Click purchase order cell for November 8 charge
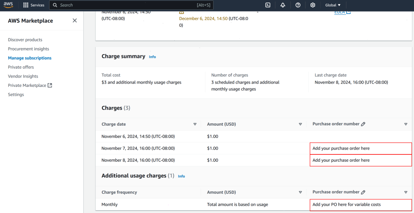This screenshot has width=414, height=213. tap(361, 160)
